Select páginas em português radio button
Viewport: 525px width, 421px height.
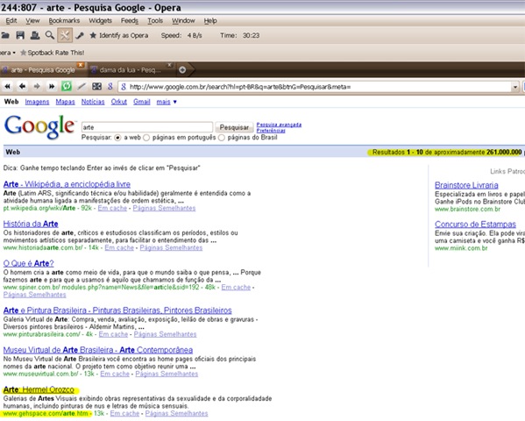(146, 138)
